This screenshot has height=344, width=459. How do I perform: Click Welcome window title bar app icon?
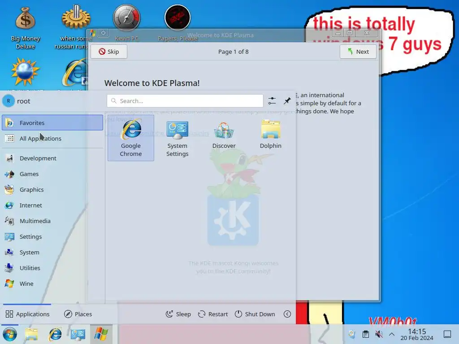click(93, 33)
